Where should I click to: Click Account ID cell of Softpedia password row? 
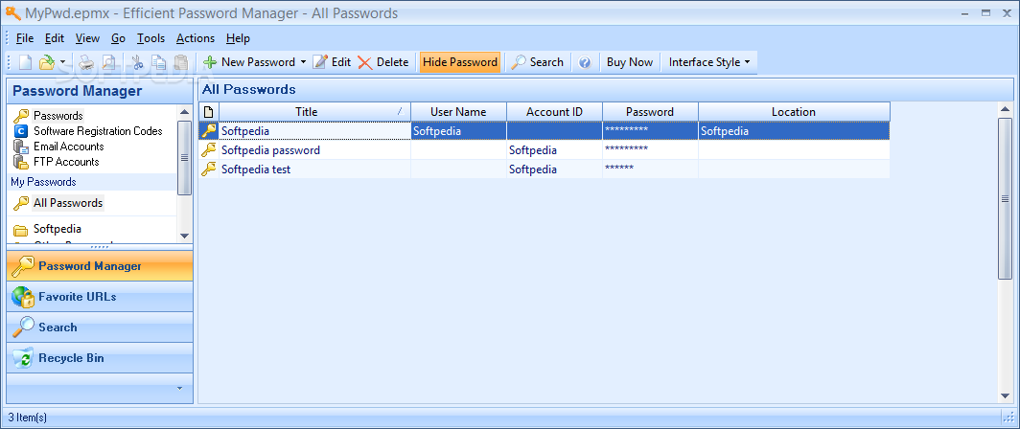click(x=554, y=150)
